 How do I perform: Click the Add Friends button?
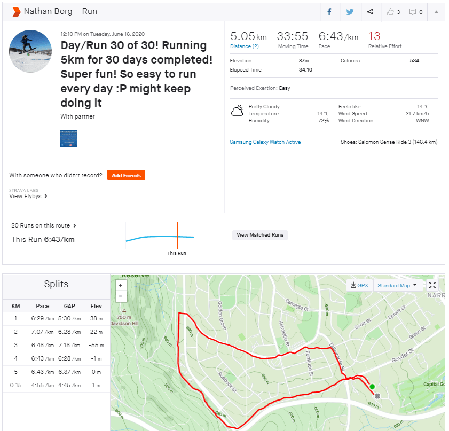(126, 175)
